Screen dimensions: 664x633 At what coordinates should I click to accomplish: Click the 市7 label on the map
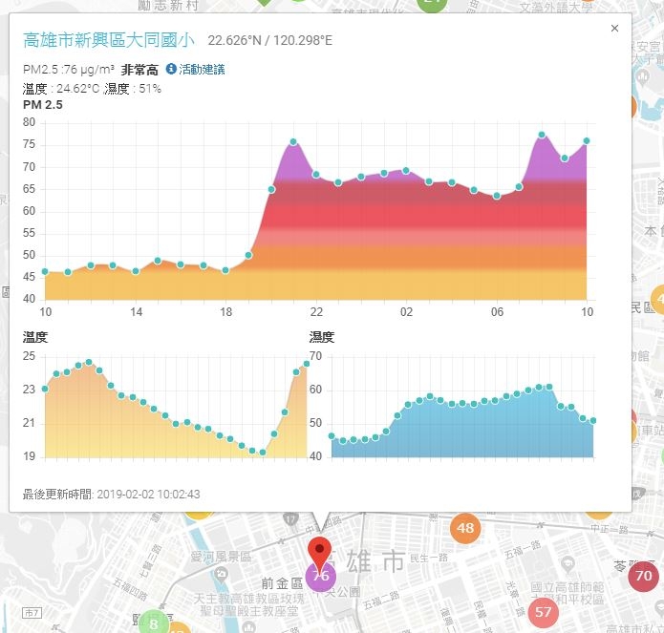click(x=32, y=612)
